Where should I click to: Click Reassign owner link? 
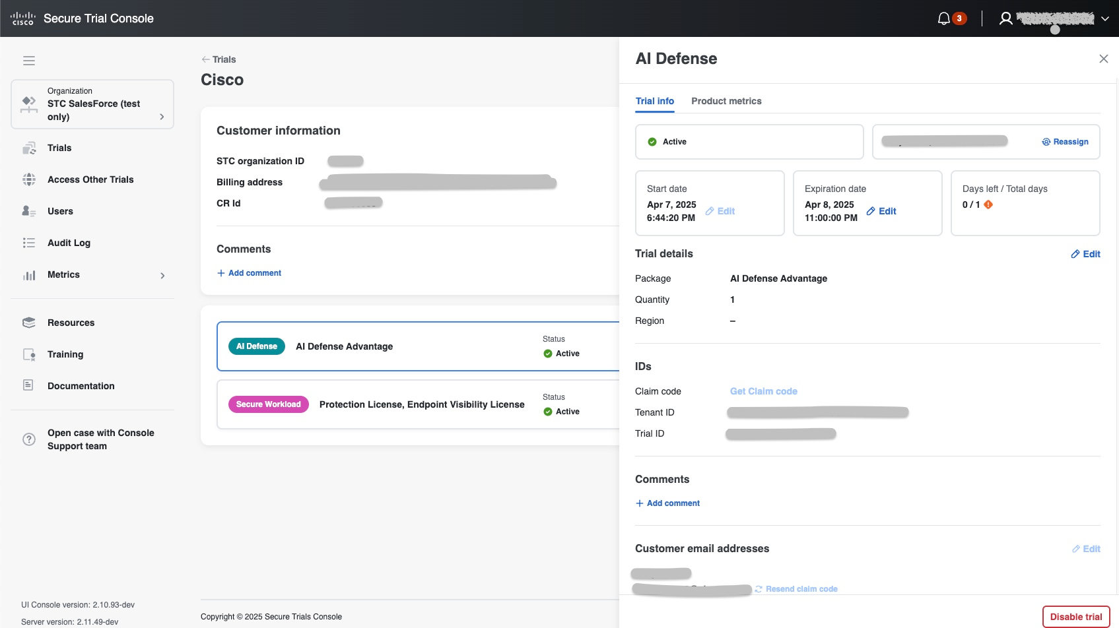(x=1065, y=142)
